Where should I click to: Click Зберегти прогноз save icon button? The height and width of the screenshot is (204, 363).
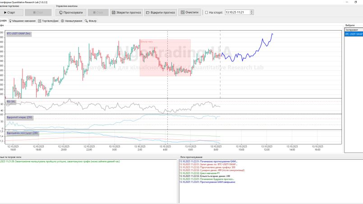(126, 13)
